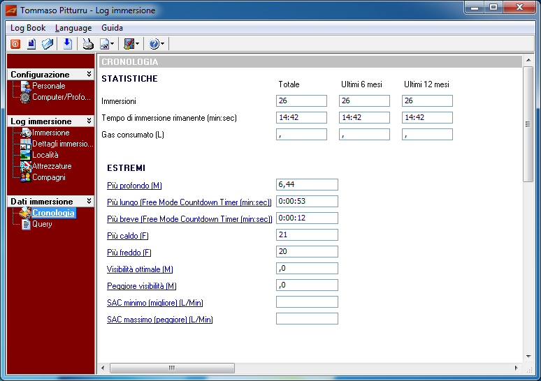Open the Più breve Free Mode Countdown link
541x381 pixels.
[x=189, y=219]
